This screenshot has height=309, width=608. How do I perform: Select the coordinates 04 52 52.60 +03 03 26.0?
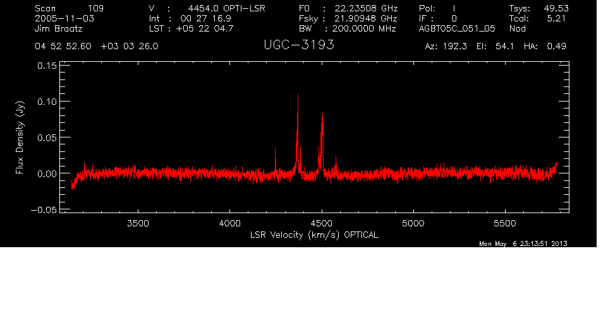97,47
